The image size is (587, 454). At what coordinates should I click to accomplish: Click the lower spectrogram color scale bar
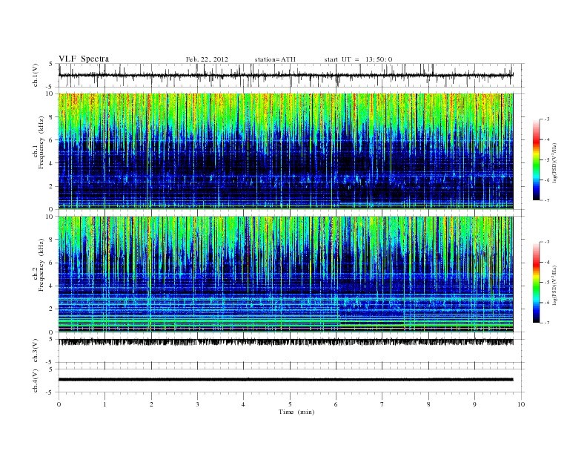[x=537, y=282]
